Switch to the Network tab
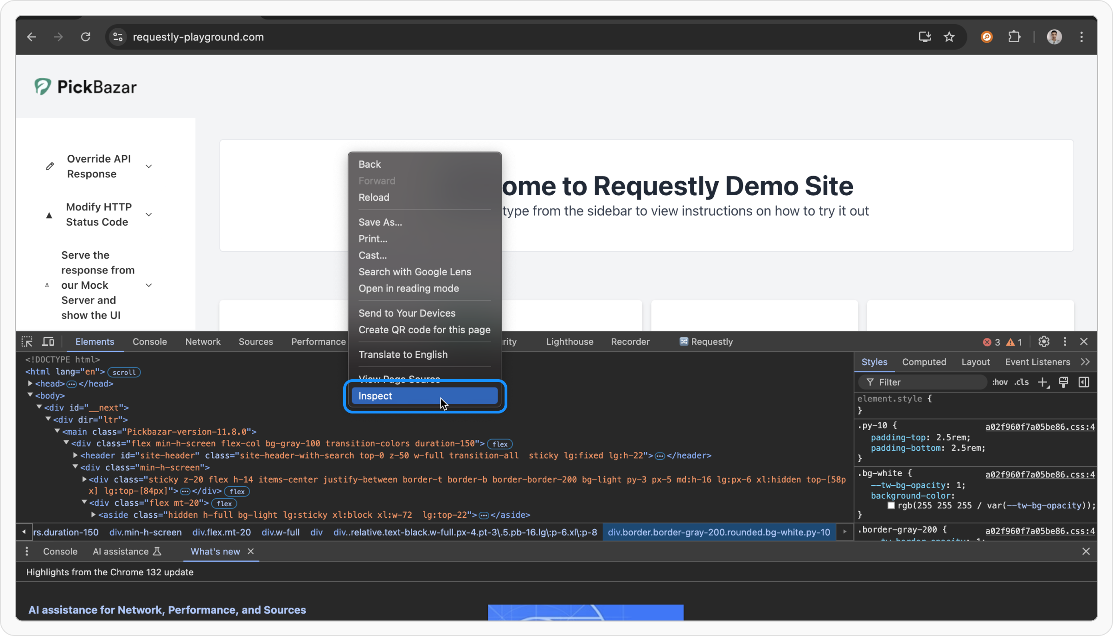Screen dimensions: 1113x636 tap(203, 342)
